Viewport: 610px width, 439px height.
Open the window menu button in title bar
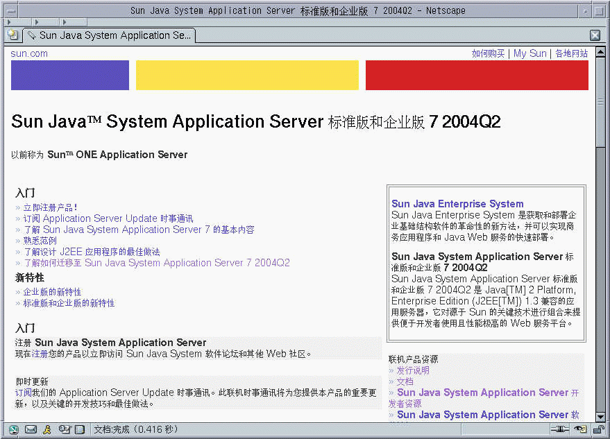point(12,11)
